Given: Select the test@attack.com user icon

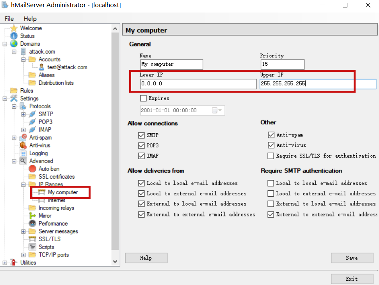Looking at the screenshot, I should [x=42, y=67].
